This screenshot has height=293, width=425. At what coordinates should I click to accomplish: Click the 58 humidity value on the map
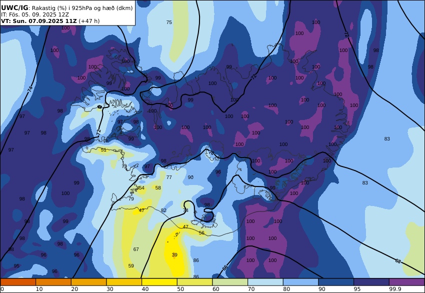(158, 187)
